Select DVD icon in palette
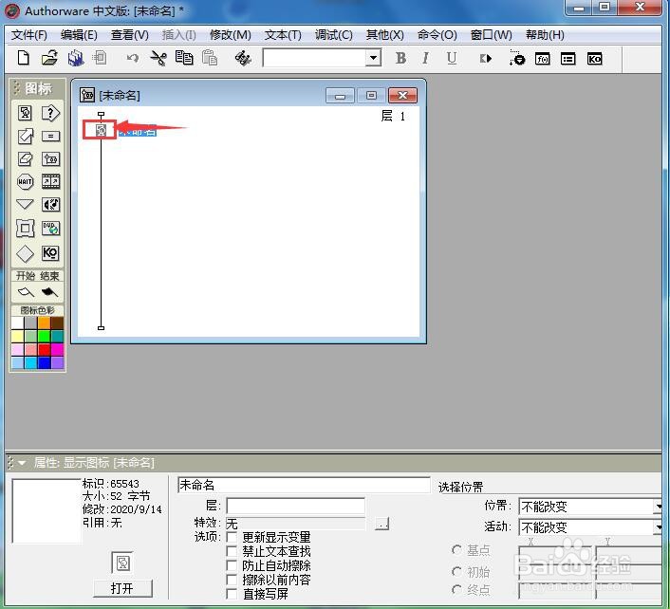The image size is (670, 609). pyautogui.click(x=50, y=228)
